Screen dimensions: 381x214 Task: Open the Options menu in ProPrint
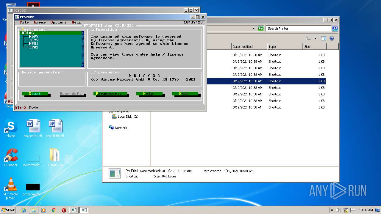click(59, 22)
